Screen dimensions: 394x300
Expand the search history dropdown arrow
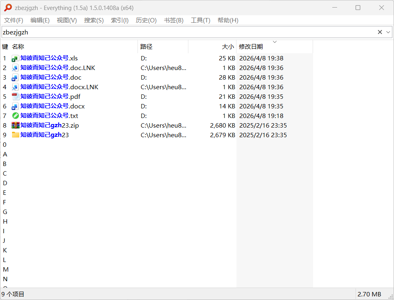[388, 32]
